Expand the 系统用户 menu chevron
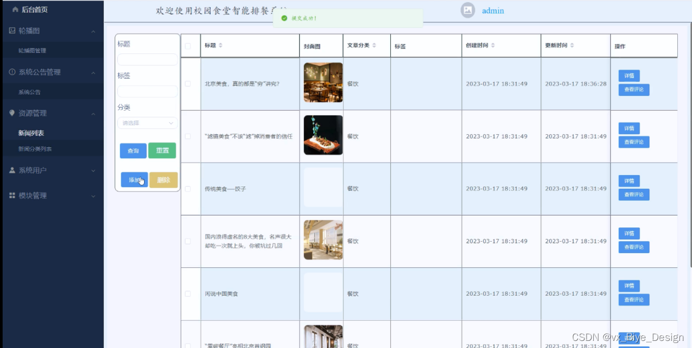692x348 pixels. click(x=93, y=171)
